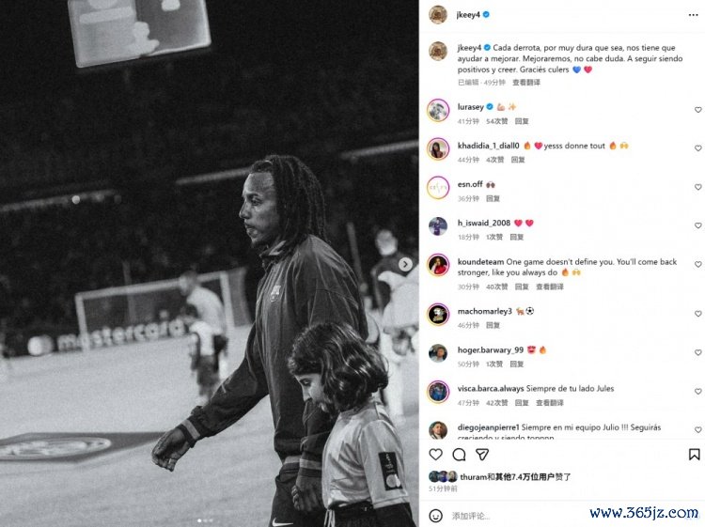The width and height of the screenshot is (705, 527).
Task: Like koundeteam's comment heart
Action: click(x=697, y=264)
